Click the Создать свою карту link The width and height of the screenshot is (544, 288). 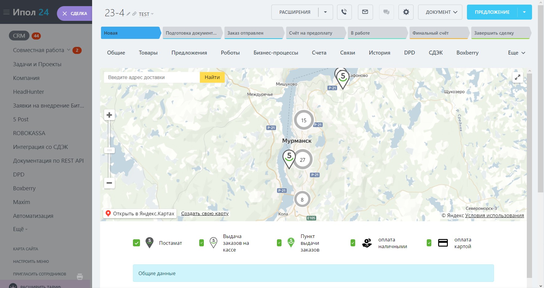[x=205, y=214]
